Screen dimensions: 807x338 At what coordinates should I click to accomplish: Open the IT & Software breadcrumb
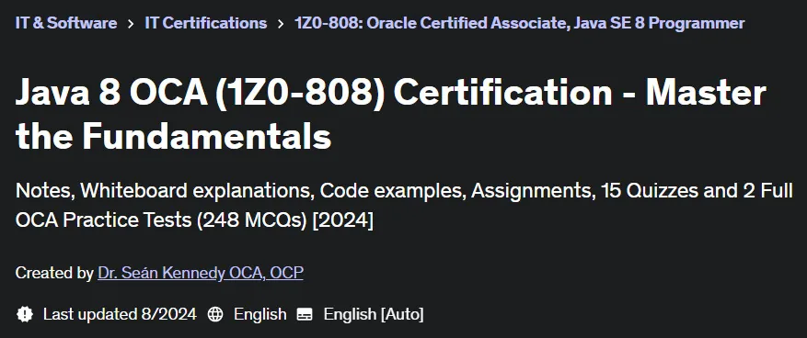(66, 23)
